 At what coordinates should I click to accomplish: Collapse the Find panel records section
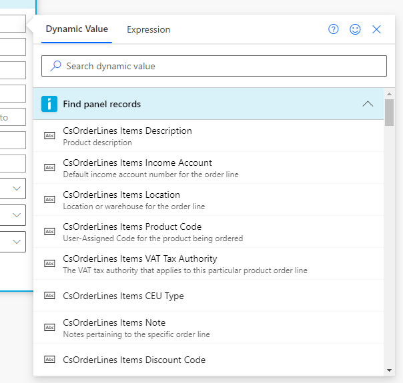pos(367,104)
